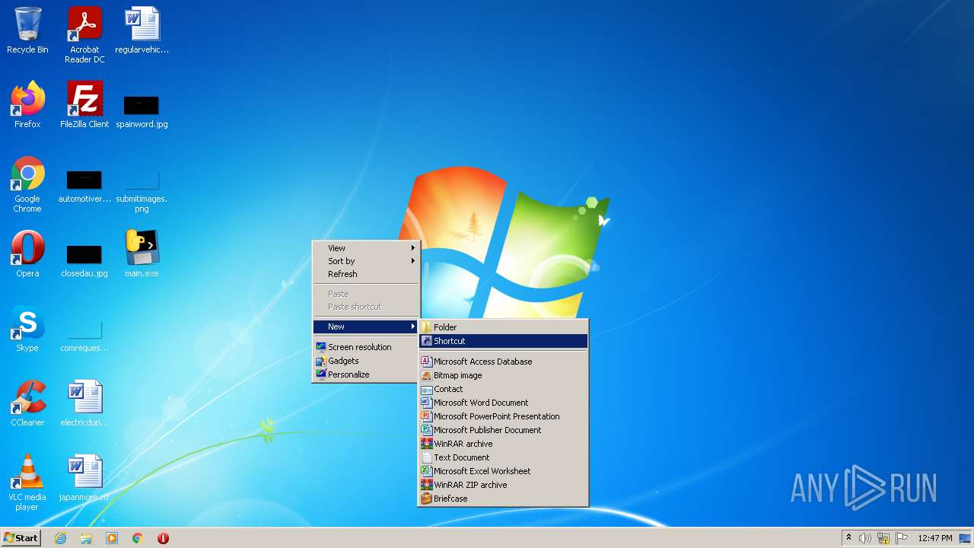Select the VLC media player shortcut
Screen dimensions: 974x548
(x=27, y=483)
